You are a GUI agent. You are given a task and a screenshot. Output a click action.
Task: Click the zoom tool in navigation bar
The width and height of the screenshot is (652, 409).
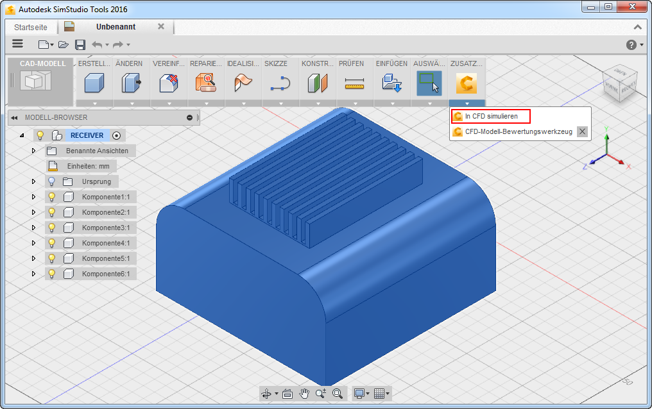pyautogui.click(x=321, y=393)
